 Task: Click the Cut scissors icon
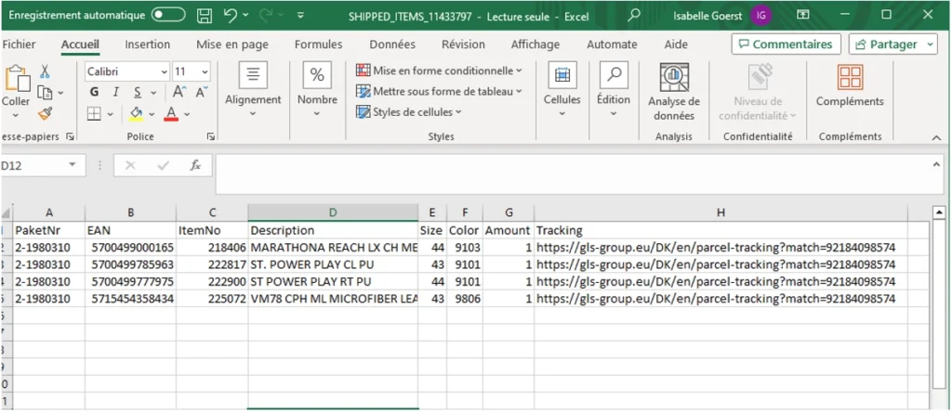[x=45, y=71]
